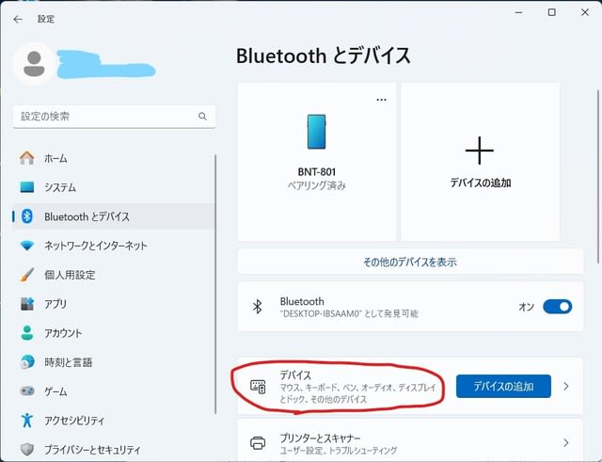Click the 時刻と言語 globe clock icon
The height and width of the screenshot is (462, 602).
point(27,361)
